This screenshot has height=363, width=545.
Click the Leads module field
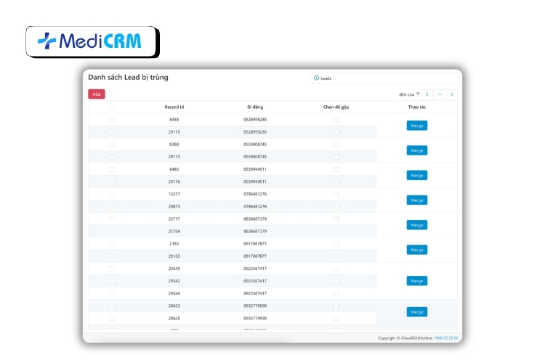click(383, 78)
